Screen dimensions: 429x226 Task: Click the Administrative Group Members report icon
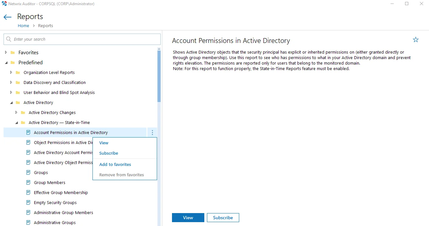pyautogui.click(x=28, y=212)
